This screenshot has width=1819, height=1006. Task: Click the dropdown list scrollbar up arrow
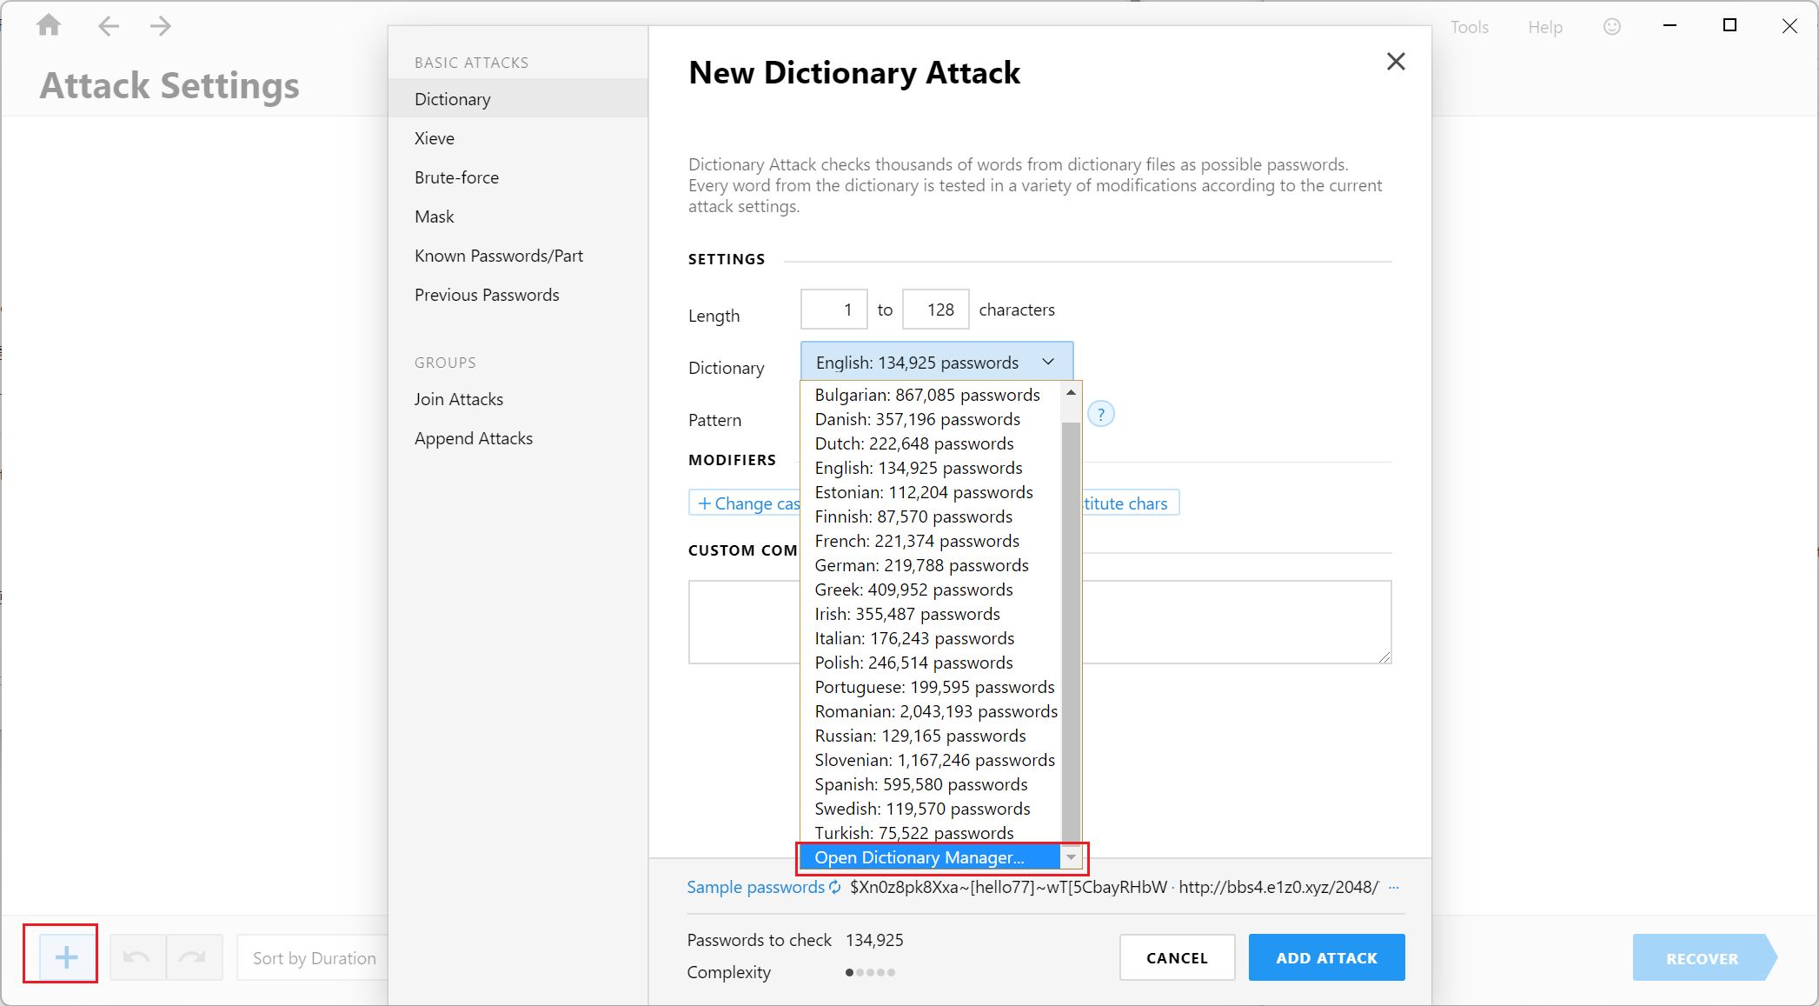pyautogui.click(x=1071, y=393)
